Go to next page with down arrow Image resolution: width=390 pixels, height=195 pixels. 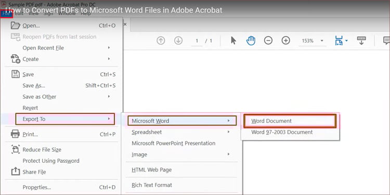tap(178, 40)
